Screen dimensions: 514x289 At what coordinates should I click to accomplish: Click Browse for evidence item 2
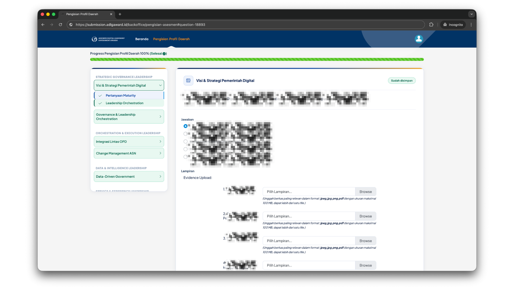click(x=365, y=216)
